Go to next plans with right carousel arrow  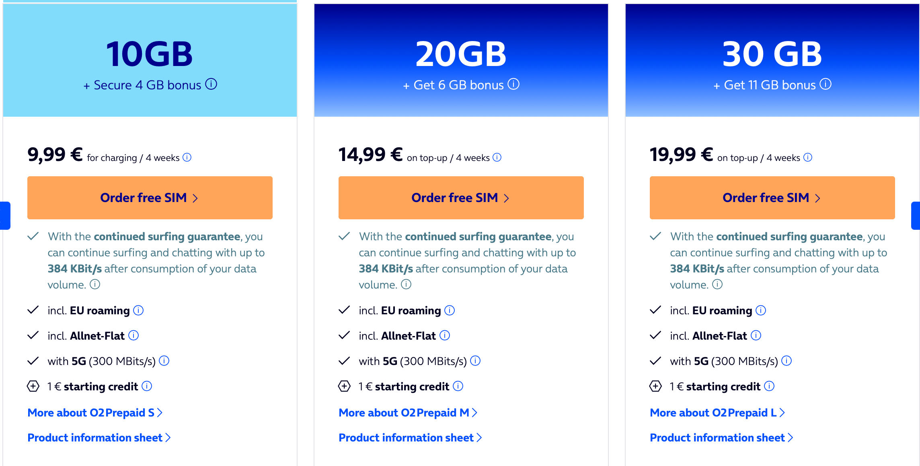[x=916, y=216]
